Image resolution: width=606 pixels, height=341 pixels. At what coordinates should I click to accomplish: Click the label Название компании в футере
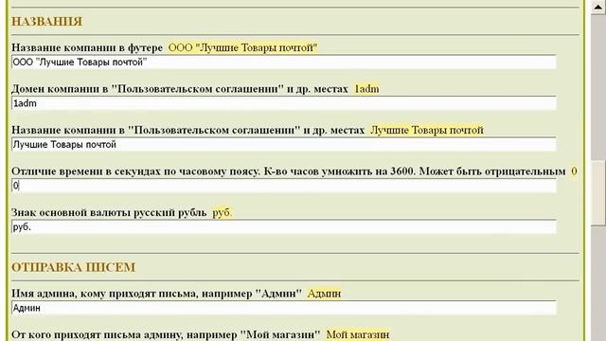click(87, 47)
